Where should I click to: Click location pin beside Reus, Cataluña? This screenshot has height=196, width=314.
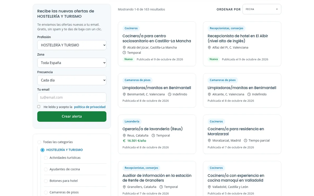tap(124, 136)
